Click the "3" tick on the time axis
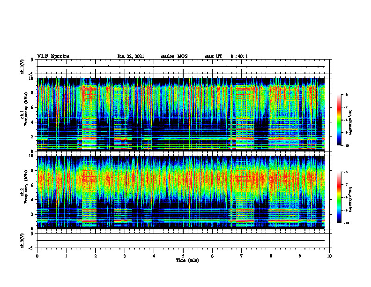This screenshot has width=371, height=287. click(x=125, y=256)
